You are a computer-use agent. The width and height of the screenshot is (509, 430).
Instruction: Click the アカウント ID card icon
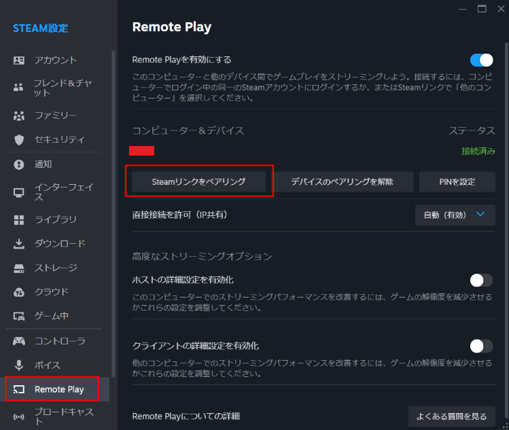[x=19, y=60]
